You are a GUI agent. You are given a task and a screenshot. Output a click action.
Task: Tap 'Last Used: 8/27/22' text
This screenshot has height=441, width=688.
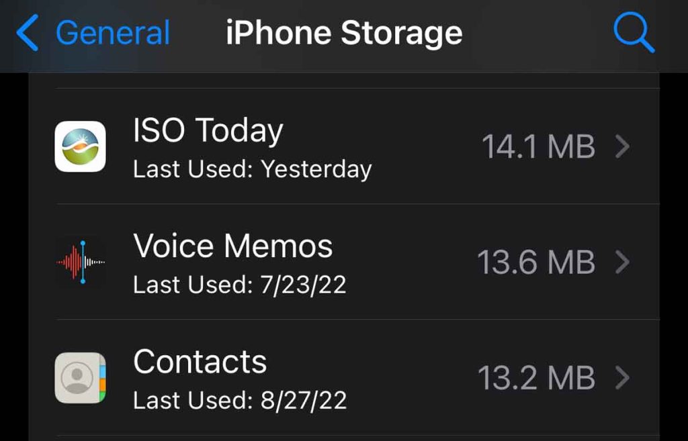(240, 401)
